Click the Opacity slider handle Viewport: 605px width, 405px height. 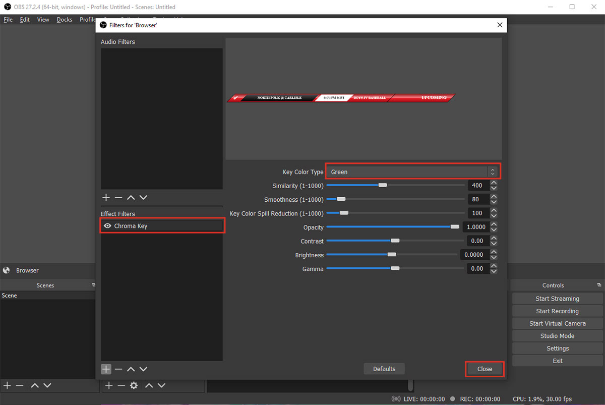[x=455, y=227]
